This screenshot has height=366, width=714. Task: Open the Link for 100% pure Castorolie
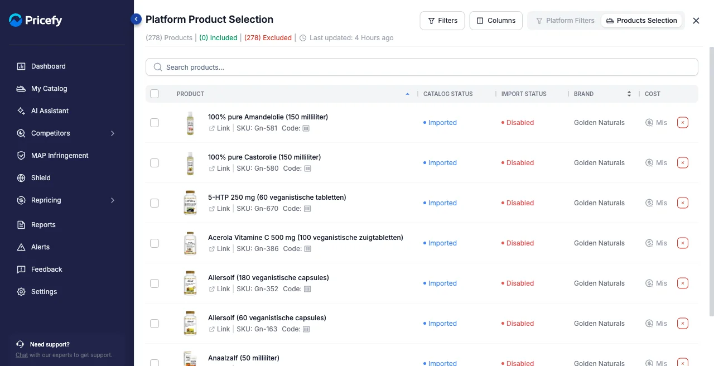(x=219, y=168)
